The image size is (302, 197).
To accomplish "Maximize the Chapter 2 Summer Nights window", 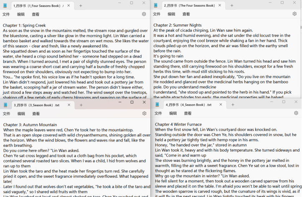I will pos(282,3).
